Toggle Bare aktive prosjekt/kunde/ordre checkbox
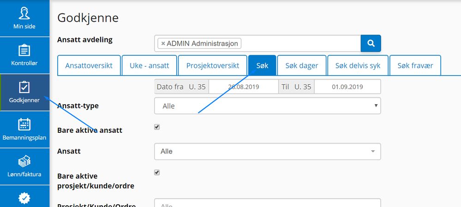This screenshot has width=461, height=207. (157, 172)
